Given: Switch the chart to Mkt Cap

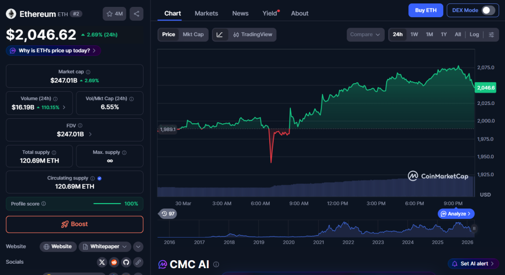Looking at the screenshot, I should pos(193,34).
